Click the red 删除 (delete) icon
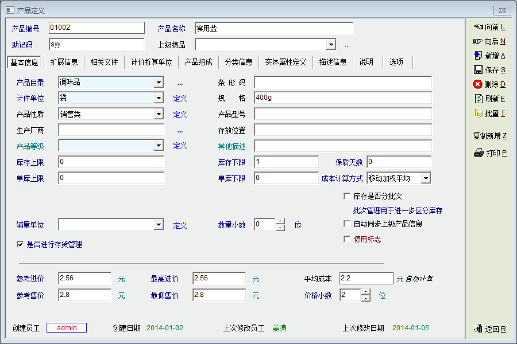This screenshot has height=344, width=517. coord(478,84)
